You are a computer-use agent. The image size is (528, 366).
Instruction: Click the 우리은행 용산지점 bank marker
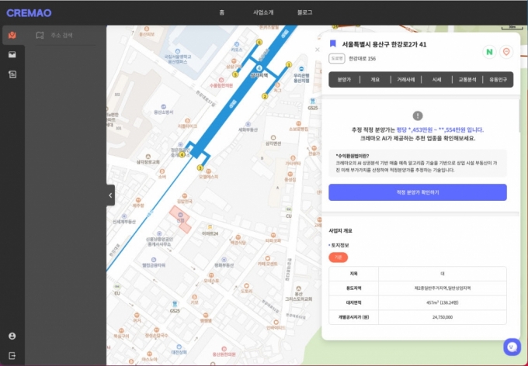coord(301,68)
